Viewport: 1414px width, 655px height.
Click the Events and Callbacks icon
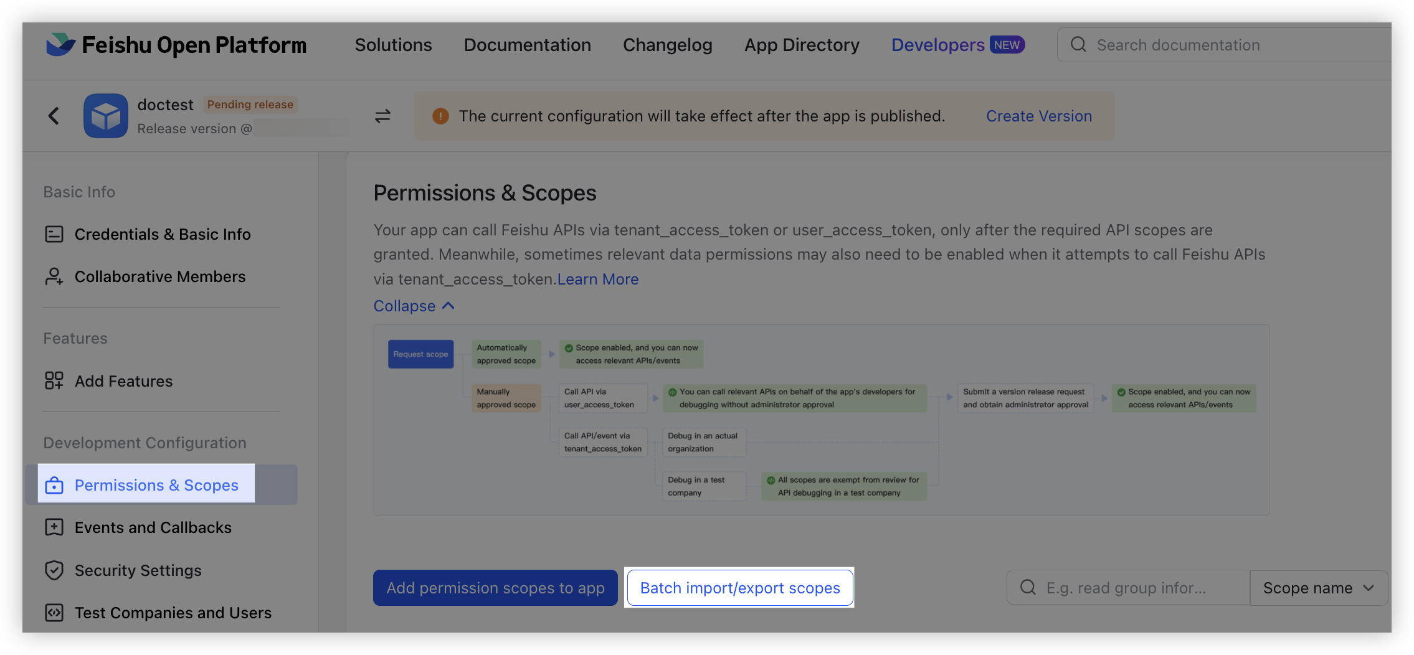[54, 527]
